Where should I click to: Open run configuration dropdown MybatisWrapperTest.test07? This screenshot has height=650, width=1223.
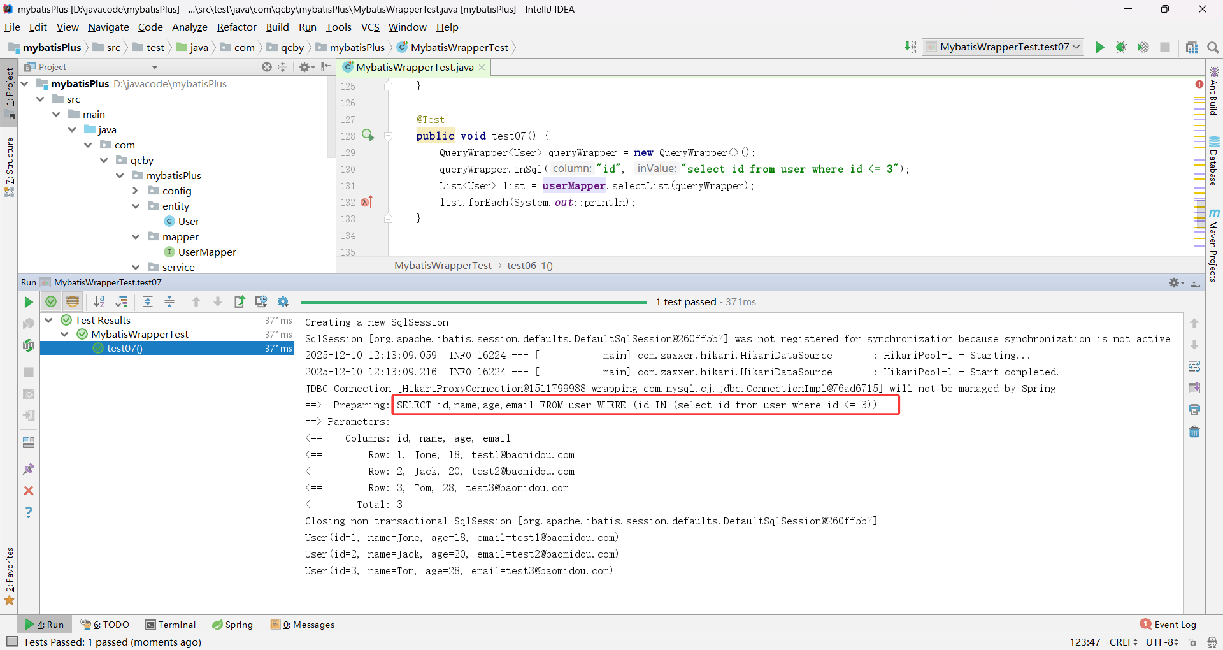coord(1003,47)
